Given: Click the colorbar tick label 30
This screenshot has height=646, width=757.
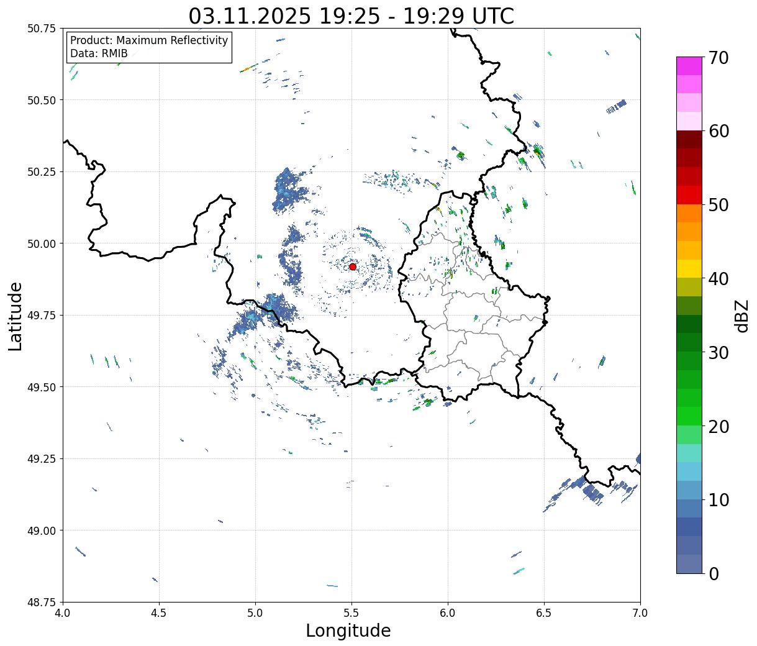Looking at the screenshot, I should 719,353.
